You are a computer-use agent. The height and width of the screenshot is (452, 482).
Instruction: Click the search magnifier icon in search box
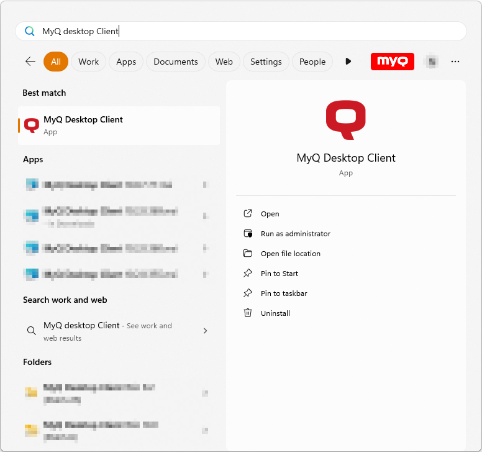pos(30,31)
